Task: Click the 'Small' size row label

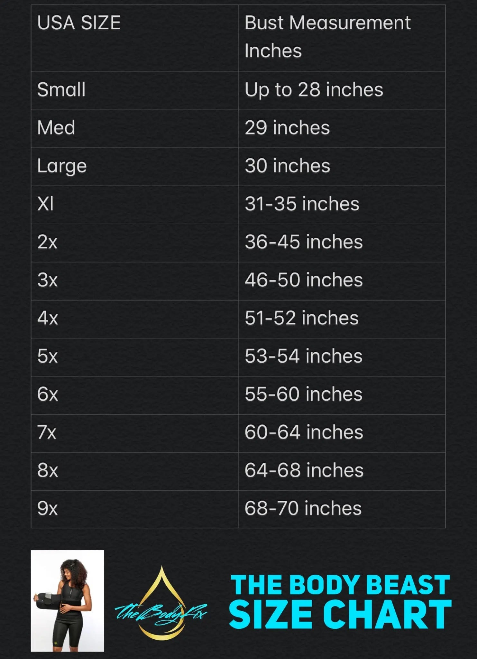Action: click(61, 89)
